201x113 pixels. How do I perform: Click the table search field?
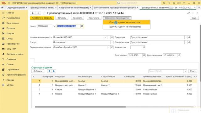pyautogui.click(x=166, y=71)
